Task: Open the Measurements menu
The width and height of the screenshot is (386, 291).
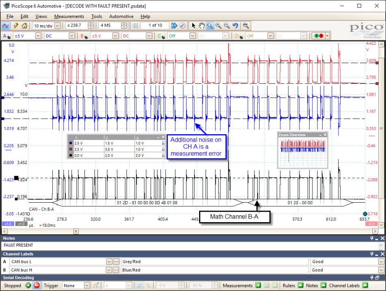Action: [69, 17]
